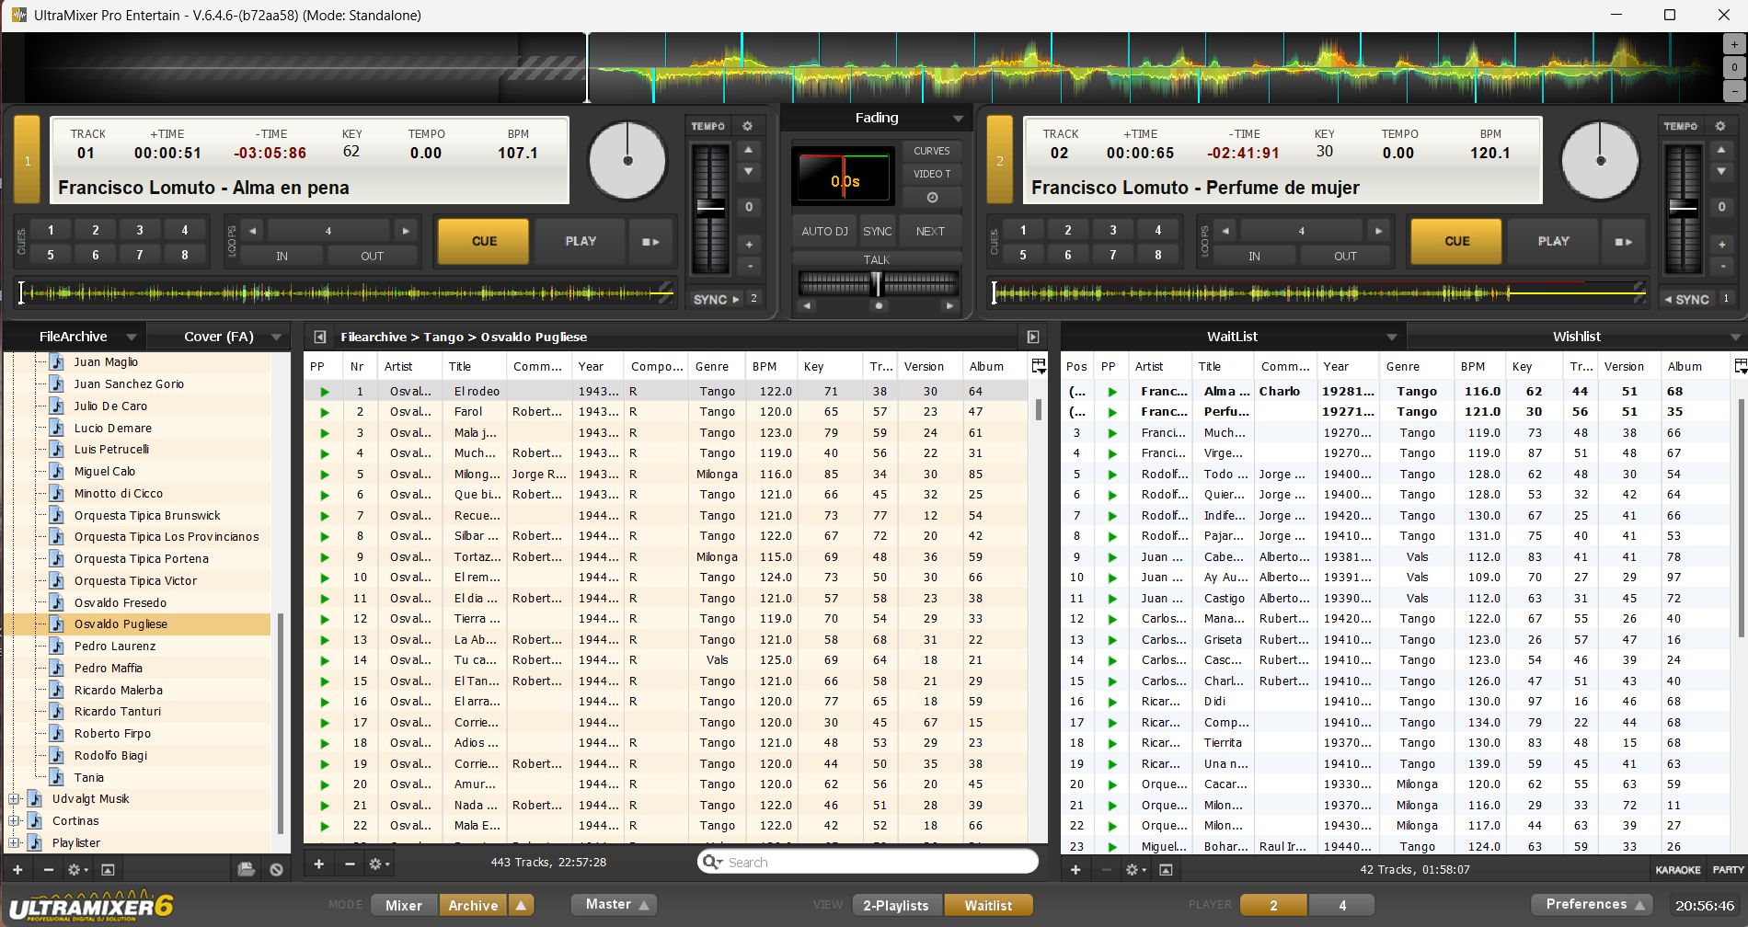Viewport: 1748px width, 927px height.
Task: Open FileArchive panel gear settings
Action: pos(77,869)
